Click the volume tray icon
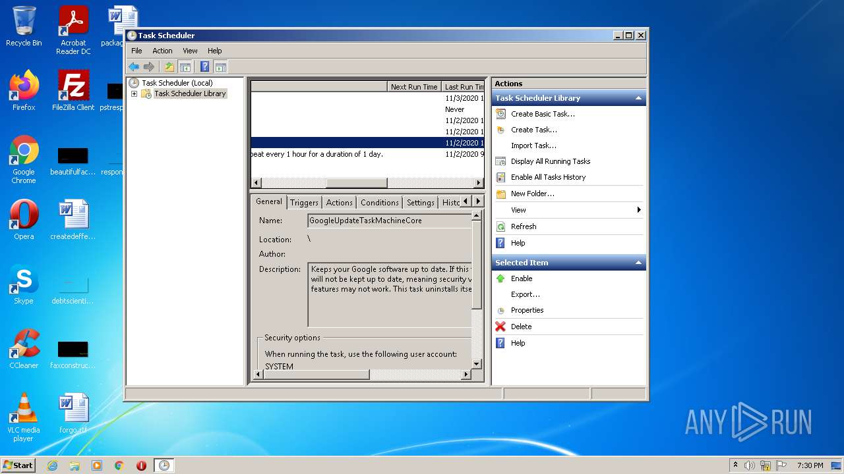The image size is (844, 474). 750,465
